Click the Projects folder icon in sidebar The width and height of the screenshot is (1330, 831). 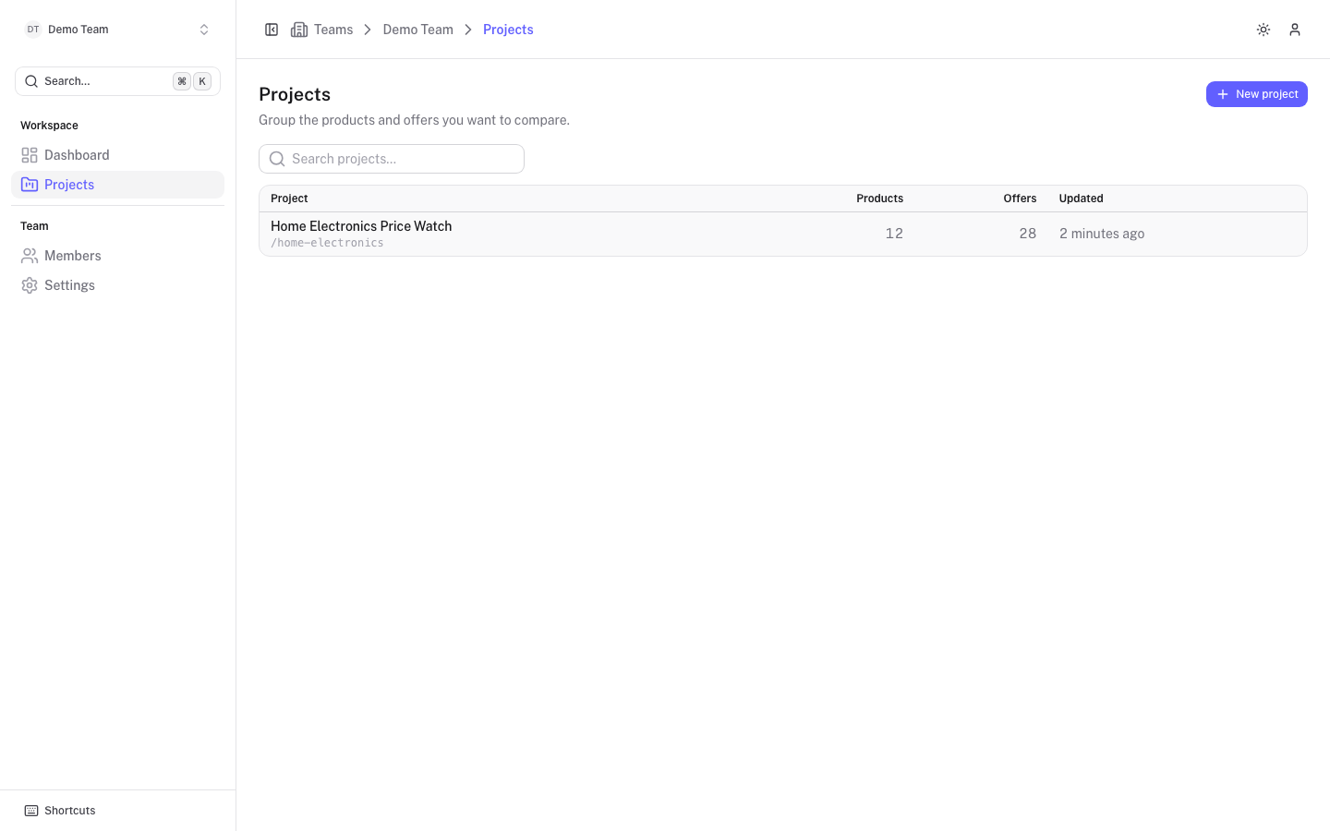coord(30,185)
